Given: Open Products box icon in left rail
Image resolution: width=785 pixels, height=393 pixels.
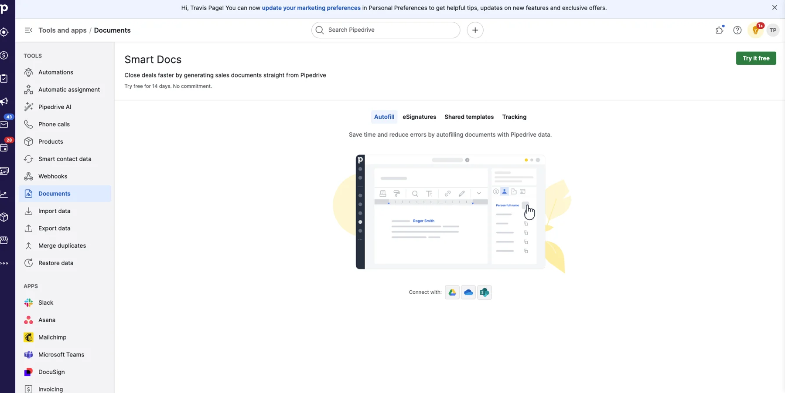Looking at the screenshot, I should point(4,217).
